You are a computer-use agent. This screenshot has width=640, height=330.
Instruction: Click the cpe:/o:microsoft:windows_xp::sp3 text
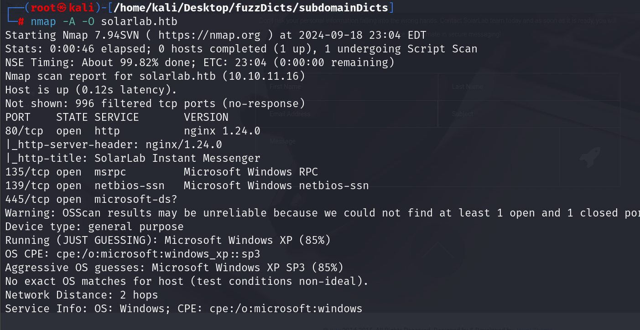pyautogui.click(x=158, y=254)
